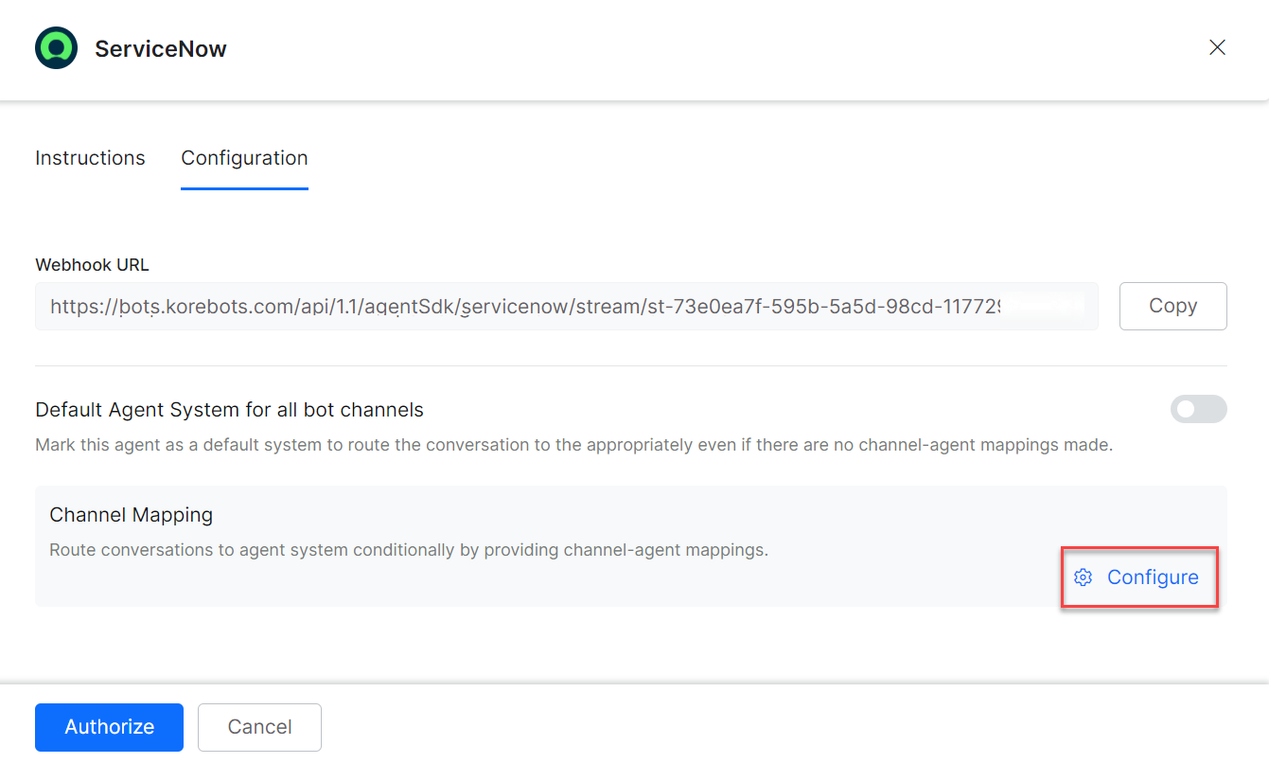1269x763 pixels.
Task: Copy the Webhook URL
Action: (1172, 306)
